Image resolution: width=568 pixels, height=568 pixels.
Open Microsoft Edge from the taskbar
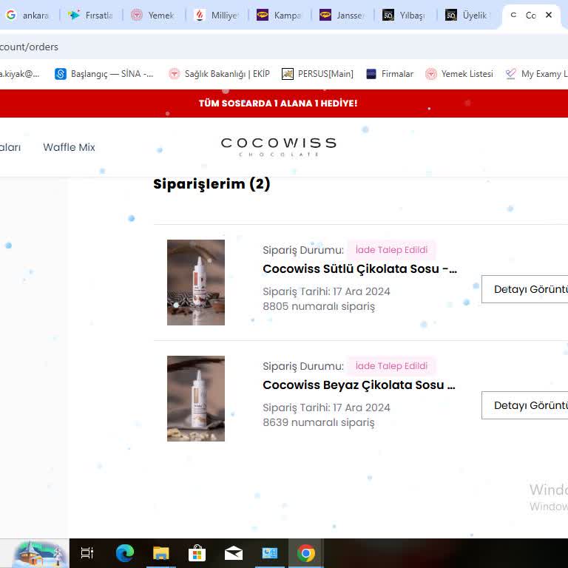(124, 552)
